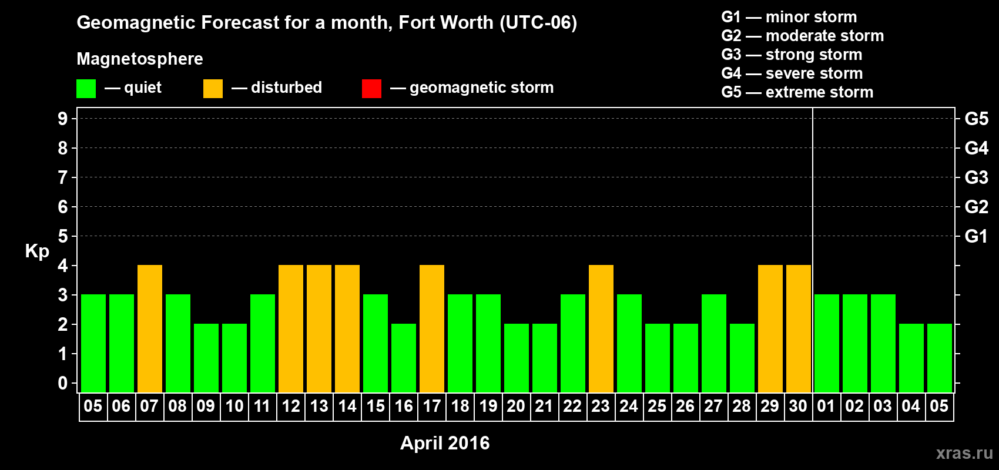Image resolution: width=999 pixels, height=470 pixels.
Task: Click the 'G5 — extreme storm' legend line
Action: (x=797, y=92)
